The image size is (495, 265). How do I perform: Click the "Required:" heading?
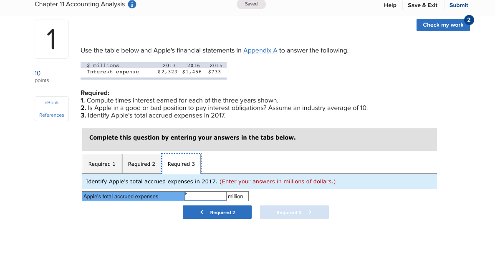click(95, 93)
